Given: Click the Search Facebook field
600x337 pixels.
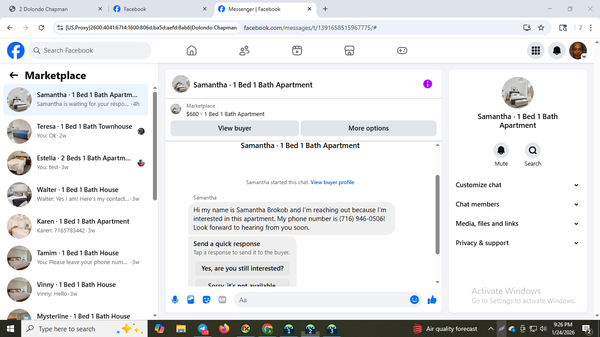Looking at the screenshot, I should click(90, 51).
